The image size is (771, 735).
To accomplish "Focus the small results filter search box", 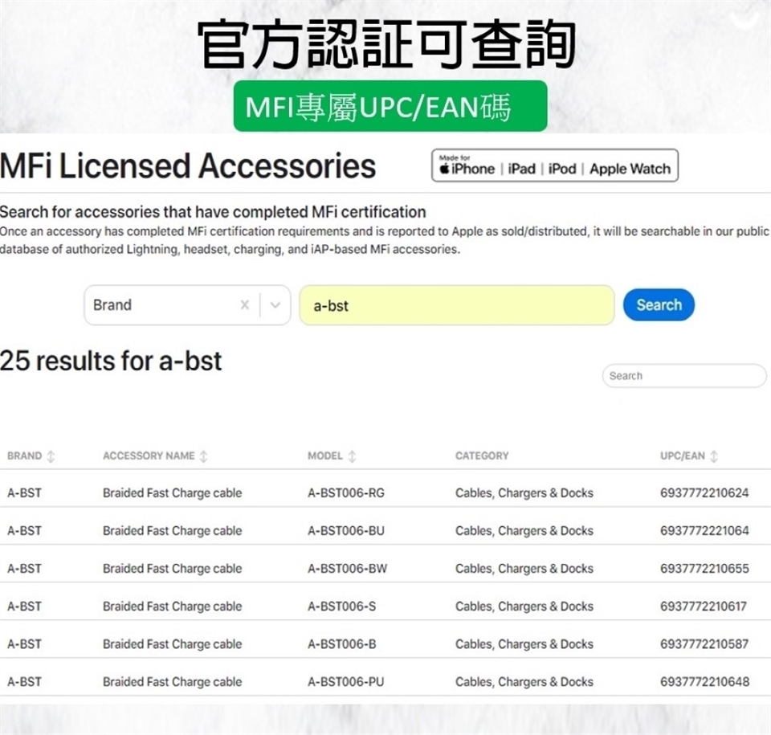I will pyautogui.click(x=684, y=376).
